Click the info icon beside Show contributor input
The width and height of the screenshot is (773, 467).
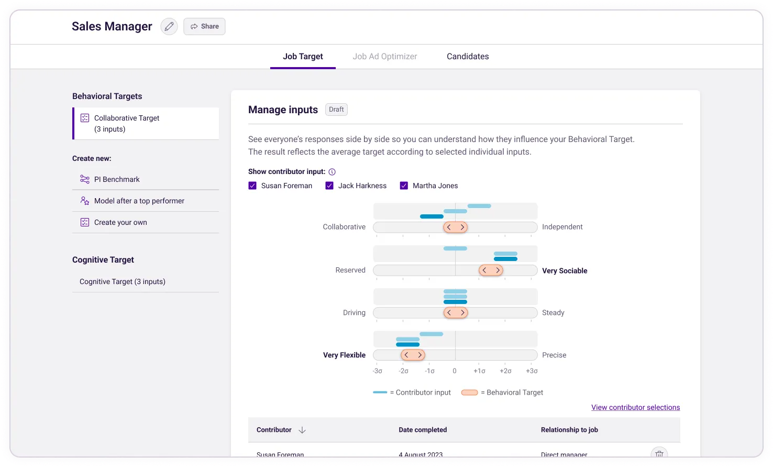pos(332,172)
